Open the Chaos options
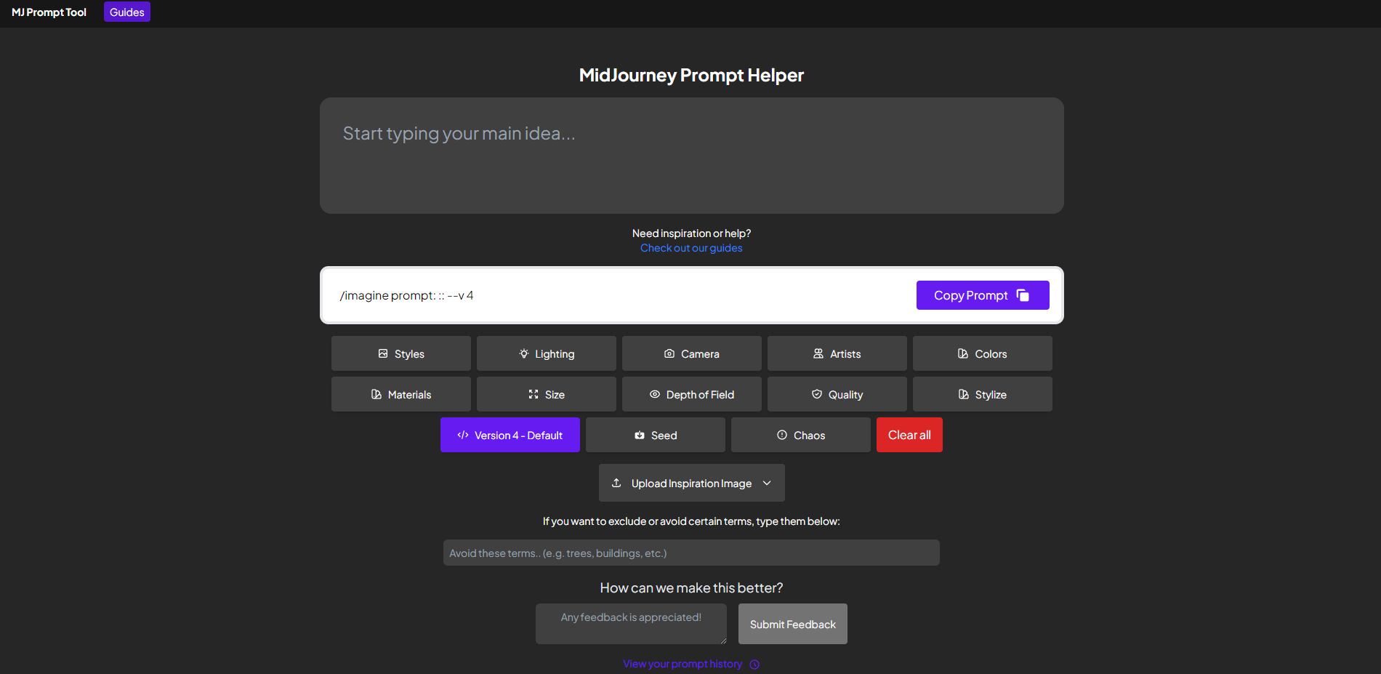This screenshot has height=674, width=1381. (x=800, y=435)
